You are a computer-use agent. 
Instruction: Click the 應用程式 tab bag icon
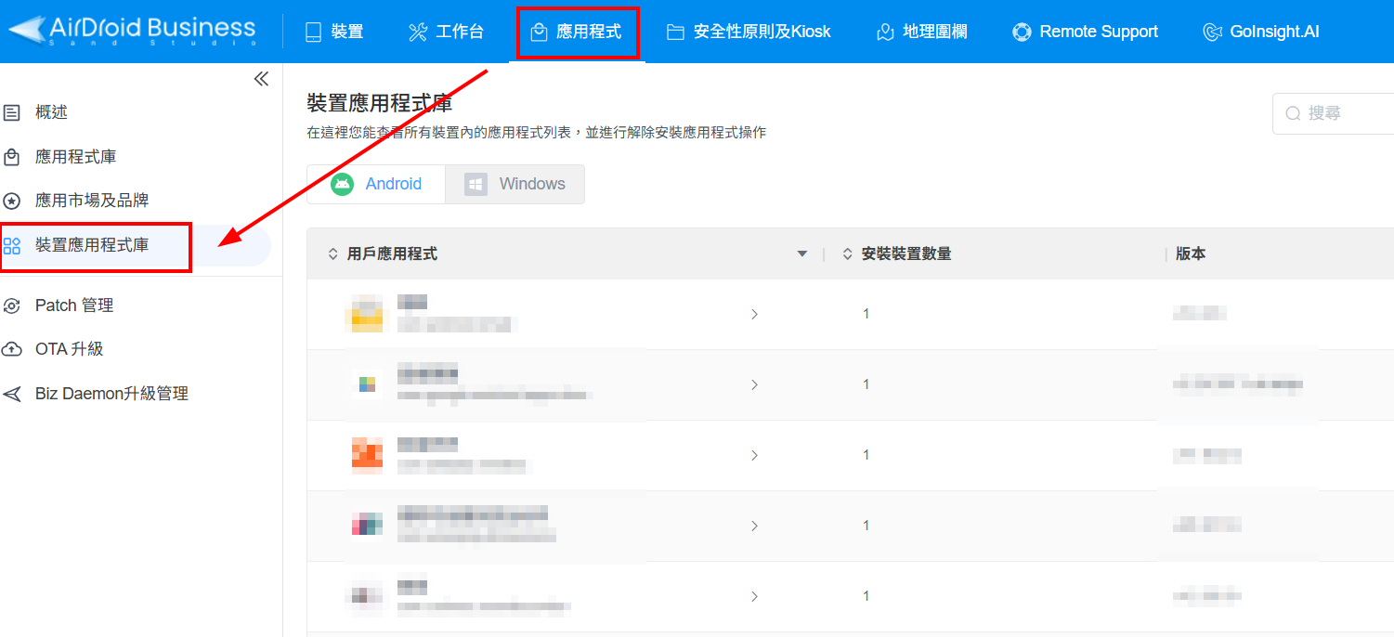(539, 32)
